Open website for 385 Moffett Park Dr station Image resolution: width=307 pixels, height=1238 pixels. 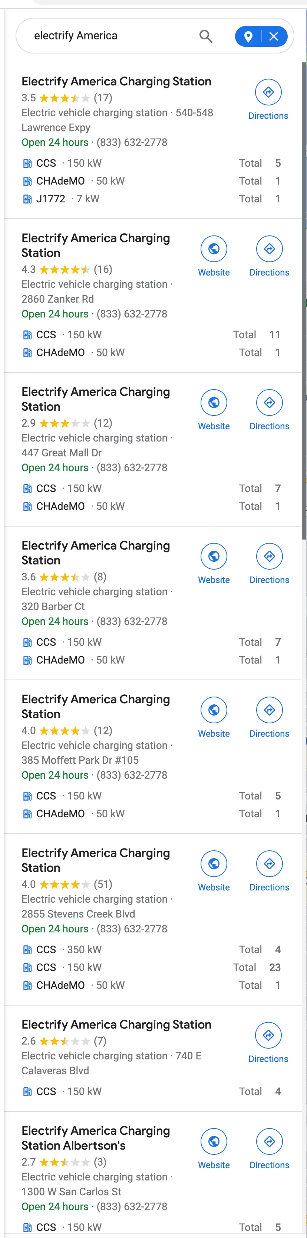pyautogui.click(x=214, y=718)
